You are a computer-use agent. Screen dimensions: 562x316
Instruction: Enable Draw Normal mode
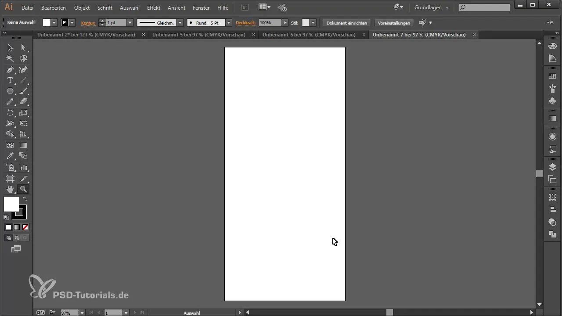point(8,238)
